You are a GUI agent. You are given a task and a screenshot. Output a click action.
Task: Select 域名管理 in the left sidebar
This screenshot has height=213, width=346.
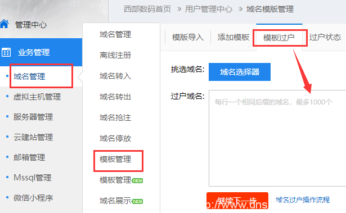point(29,76)
